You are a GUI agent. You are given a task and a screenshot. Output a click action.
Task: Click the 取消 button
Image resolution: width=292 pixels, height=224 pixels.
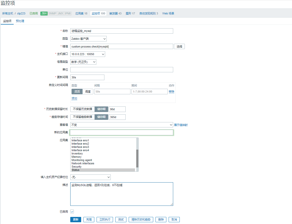pyautogui.click(x=174, y=219)
